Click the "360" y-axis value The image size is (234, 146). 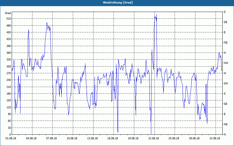tap(9, 53)
